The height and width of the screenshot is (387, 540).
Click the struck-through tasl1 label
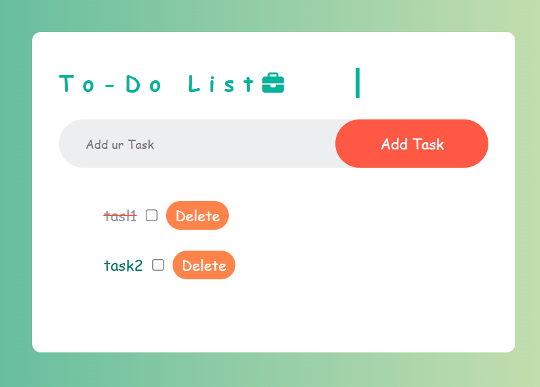click(120, 216)
